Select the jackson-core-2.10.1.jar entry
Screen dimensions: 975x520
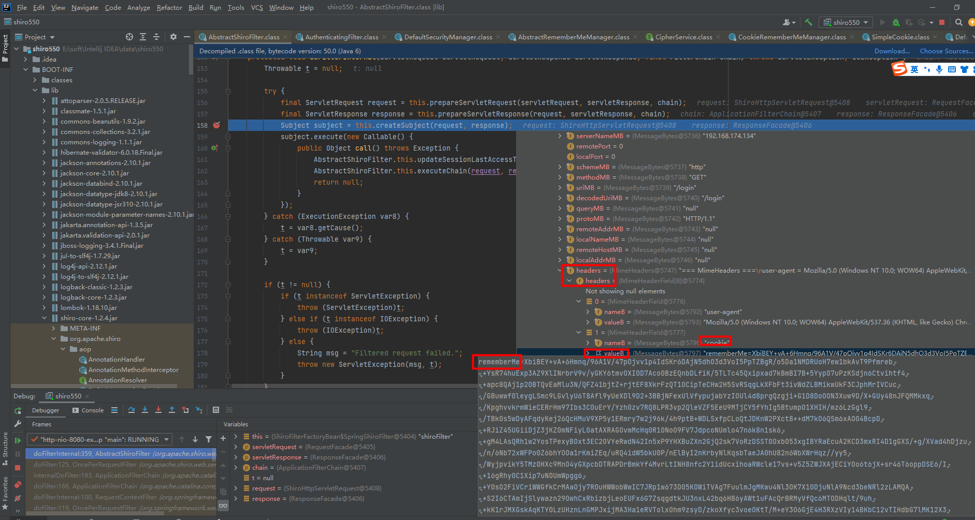(x=94, y=173)
